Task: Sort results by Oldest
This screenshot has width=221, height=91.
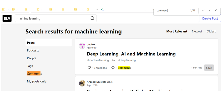Action: point(211,31)
